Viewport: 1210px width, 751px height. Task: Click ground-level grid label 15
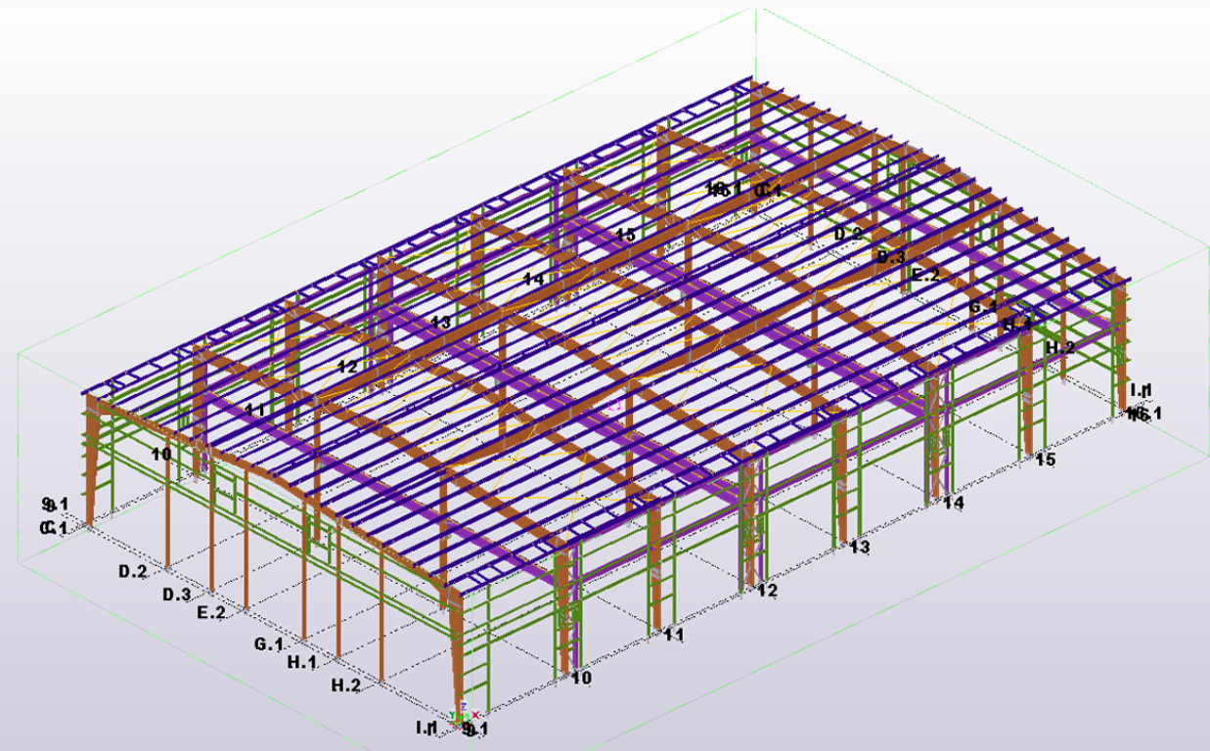1045,460
